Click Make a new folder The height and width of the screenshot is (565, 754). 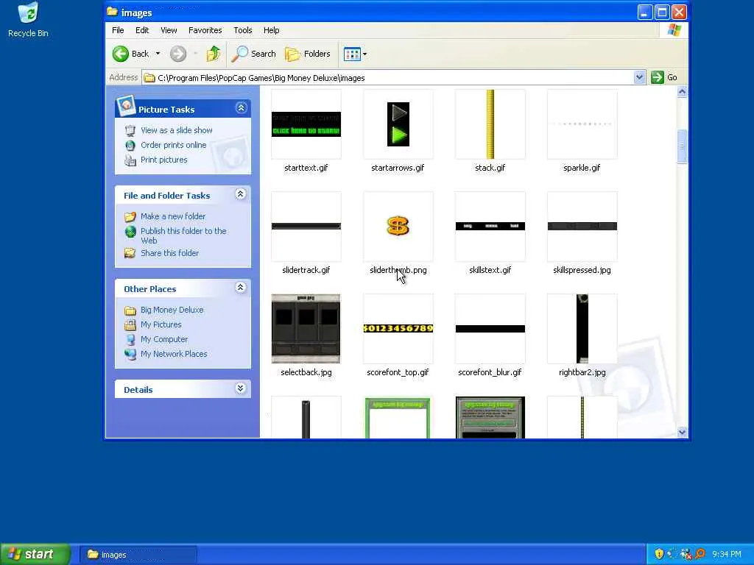173,216
